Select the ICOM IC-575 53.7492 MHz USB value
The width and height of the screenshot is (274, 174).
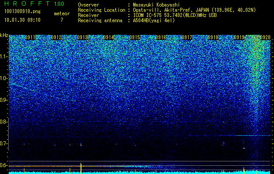(175, 15)
